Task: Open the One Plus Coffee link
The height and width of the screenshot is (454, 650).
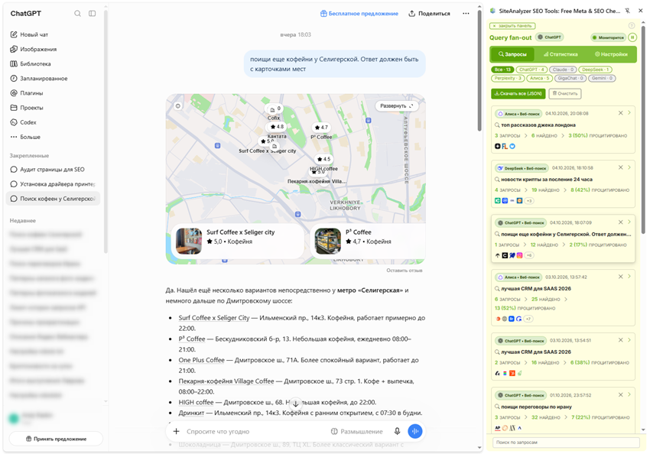Action: 201,360
